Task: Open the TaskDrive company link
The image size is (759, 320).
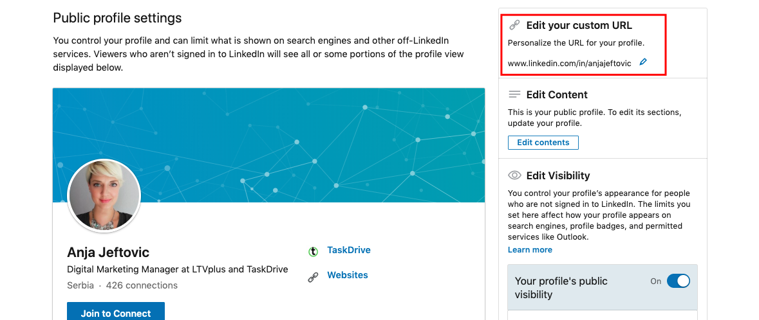Action: pos(349,251)
